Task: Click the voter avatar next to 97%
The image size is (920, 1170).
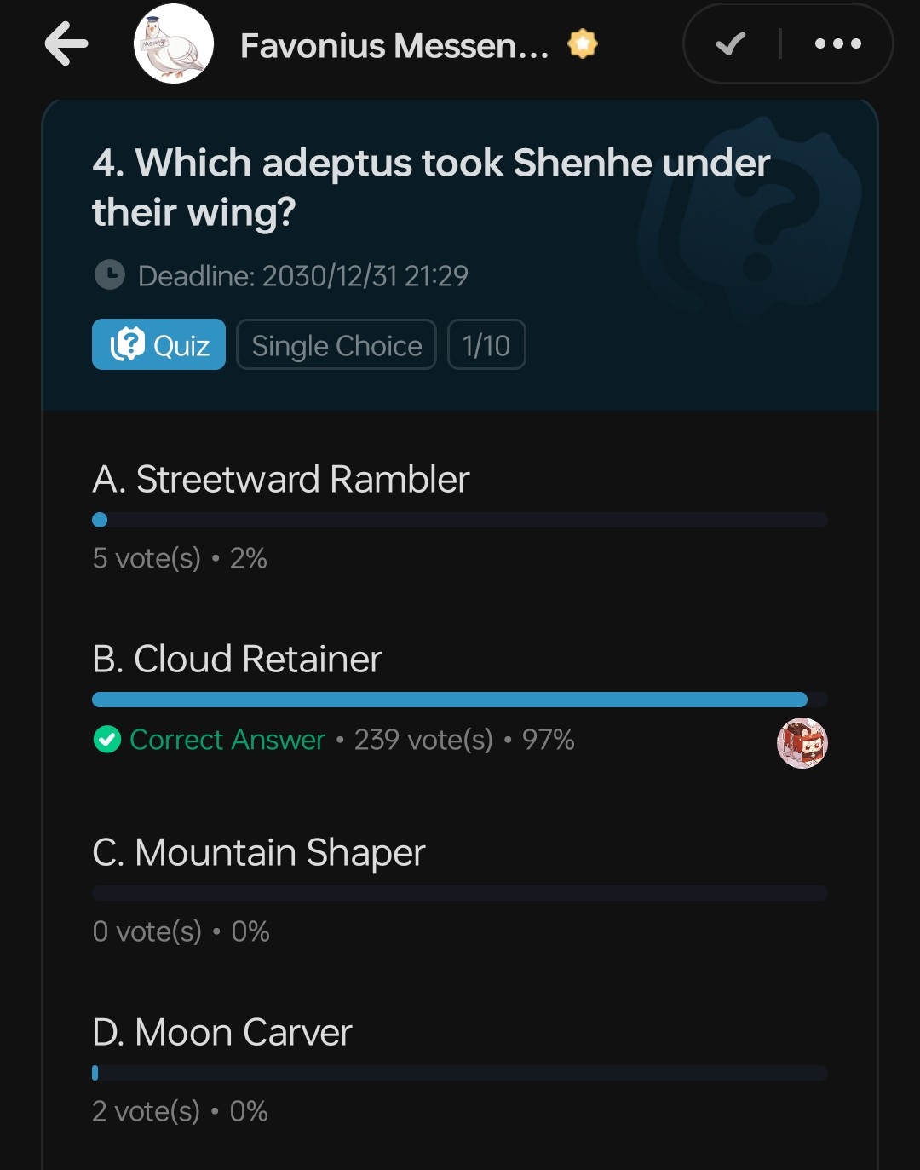Action: [802, 742]
